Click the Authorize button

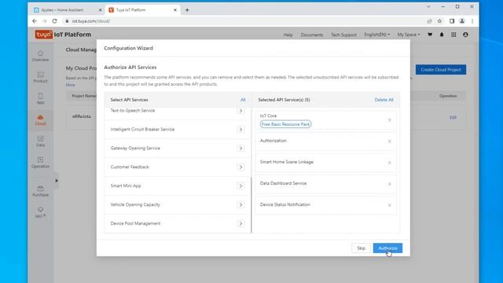click(x=387, y=248)
